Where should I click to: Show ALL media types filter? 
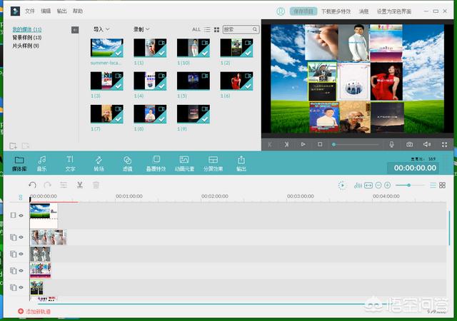pos(196,29)
